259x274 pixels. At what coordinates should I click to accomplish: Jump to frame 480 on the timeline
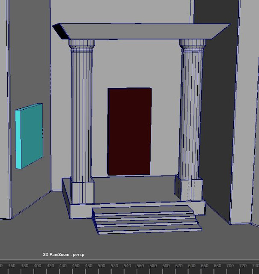coord(89,265)
